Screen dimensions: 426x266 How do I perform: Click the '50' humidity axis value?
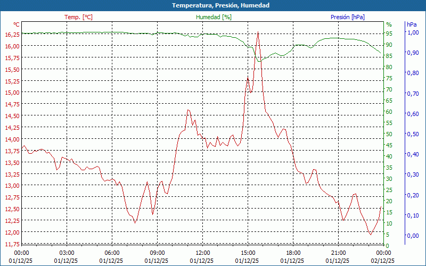[x=389, y=134]
